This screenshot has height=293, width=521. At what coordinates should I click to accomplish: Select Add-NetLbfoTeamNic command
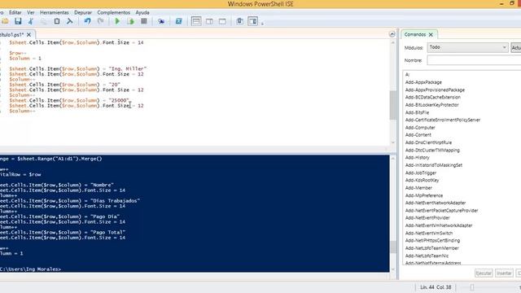[427, 256]
